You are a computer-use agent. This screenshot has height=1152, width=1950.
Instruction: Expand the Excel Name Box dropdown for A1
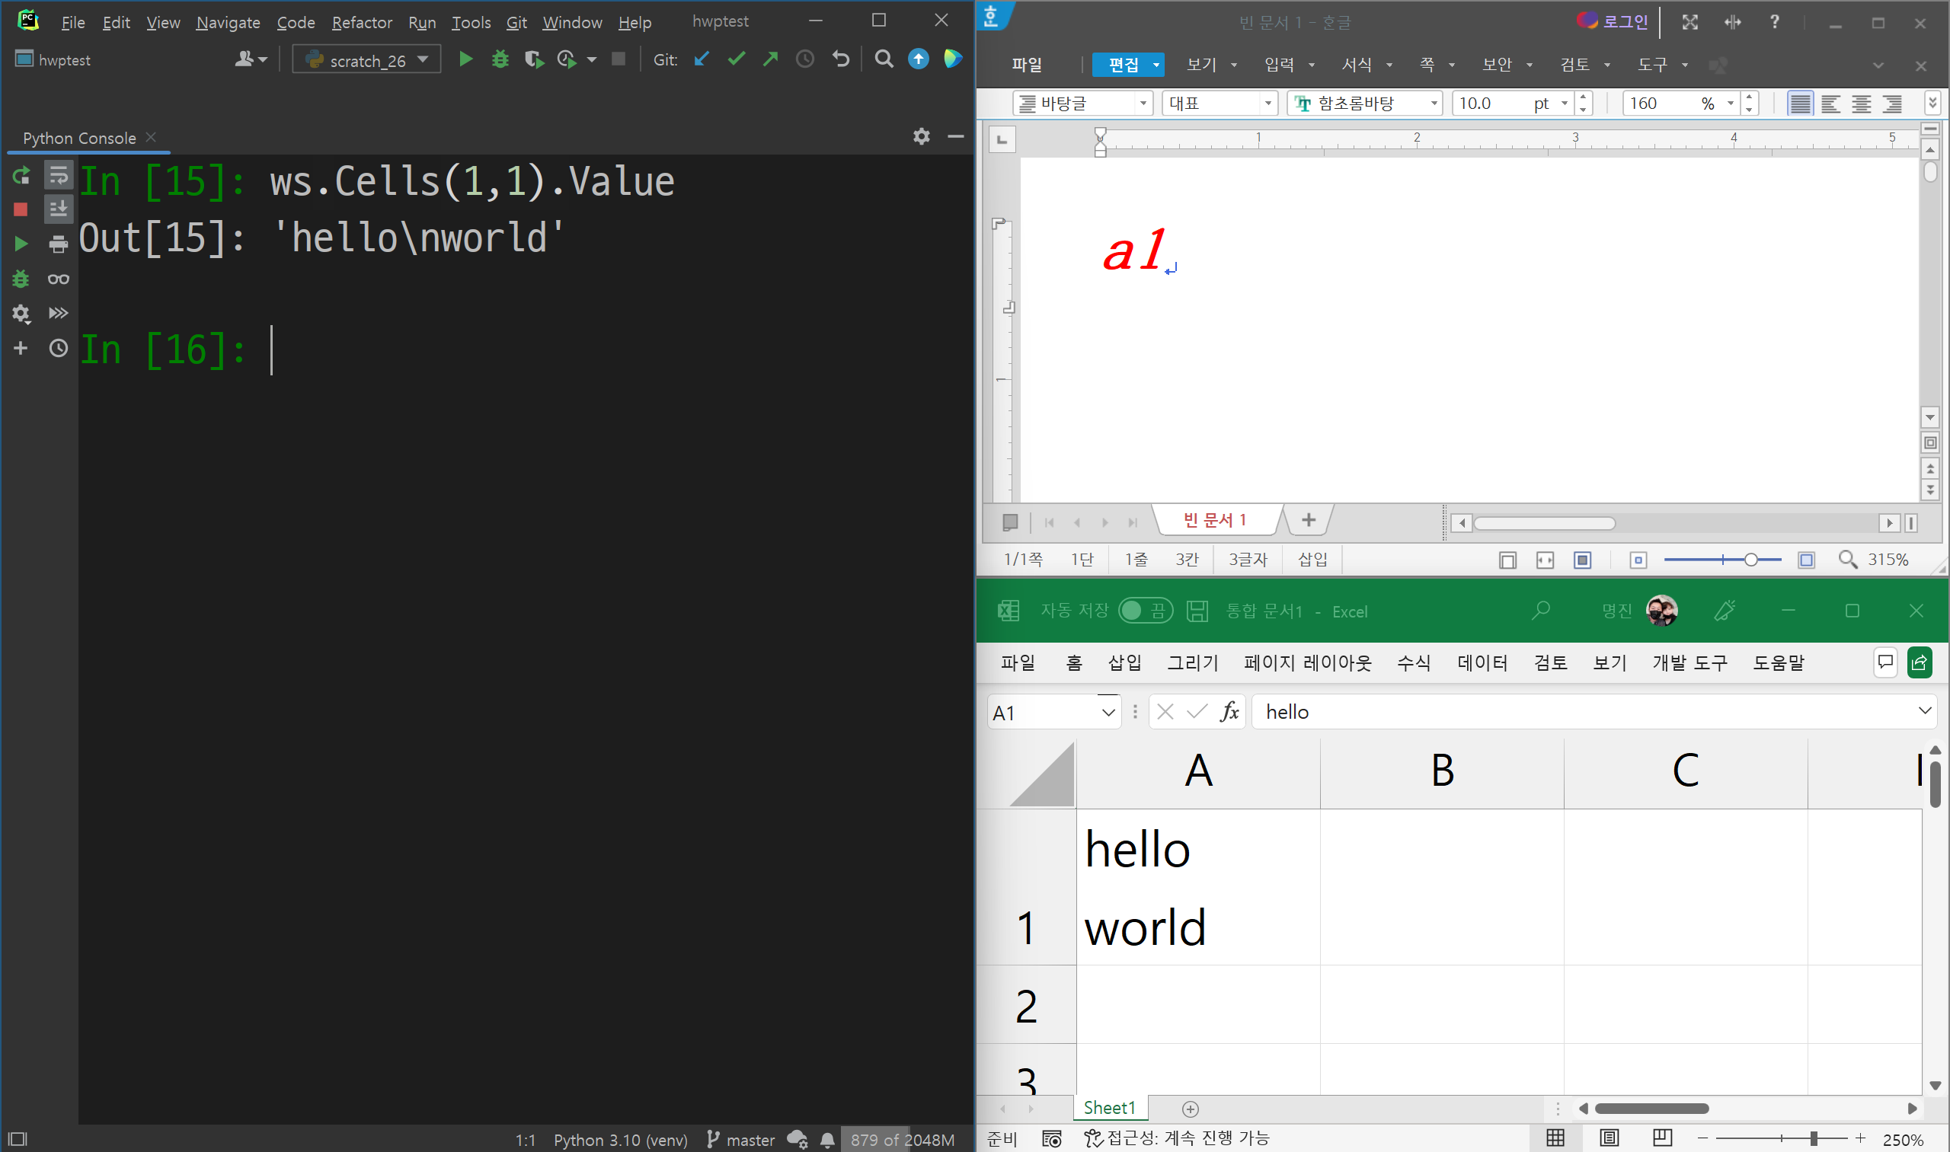tap(1108, 713)
